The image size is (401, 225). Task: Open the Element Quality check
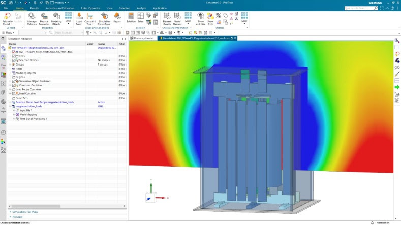click(x=167, y=19)
